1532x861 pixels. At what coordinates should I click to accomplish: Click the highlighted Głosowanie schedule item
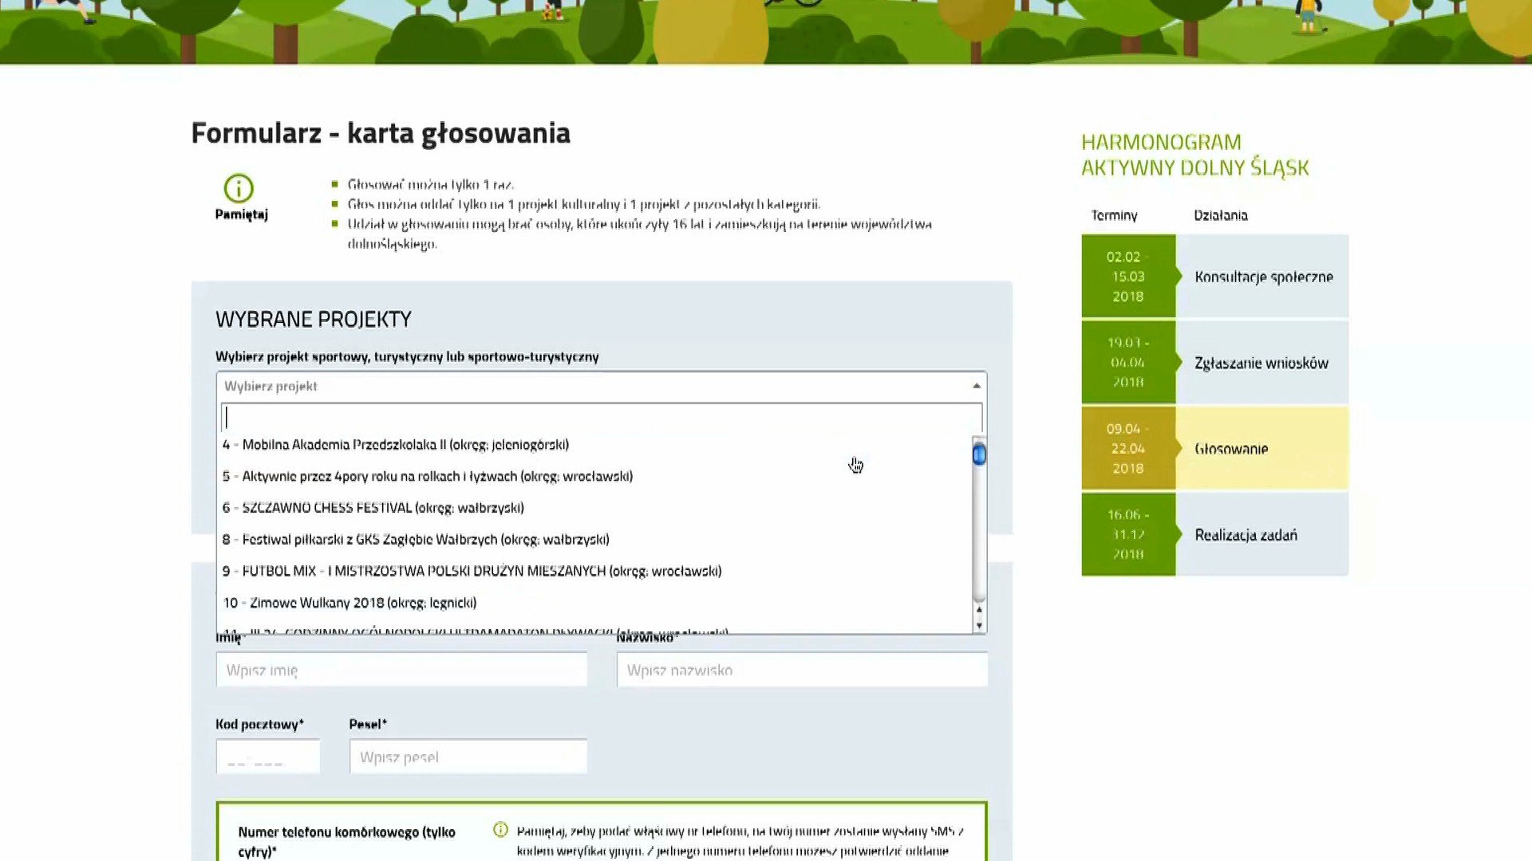click(x=1263, y=449)
